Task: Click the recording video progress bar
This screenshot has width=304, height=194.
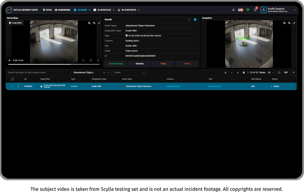Action: [x=54, y=64]
